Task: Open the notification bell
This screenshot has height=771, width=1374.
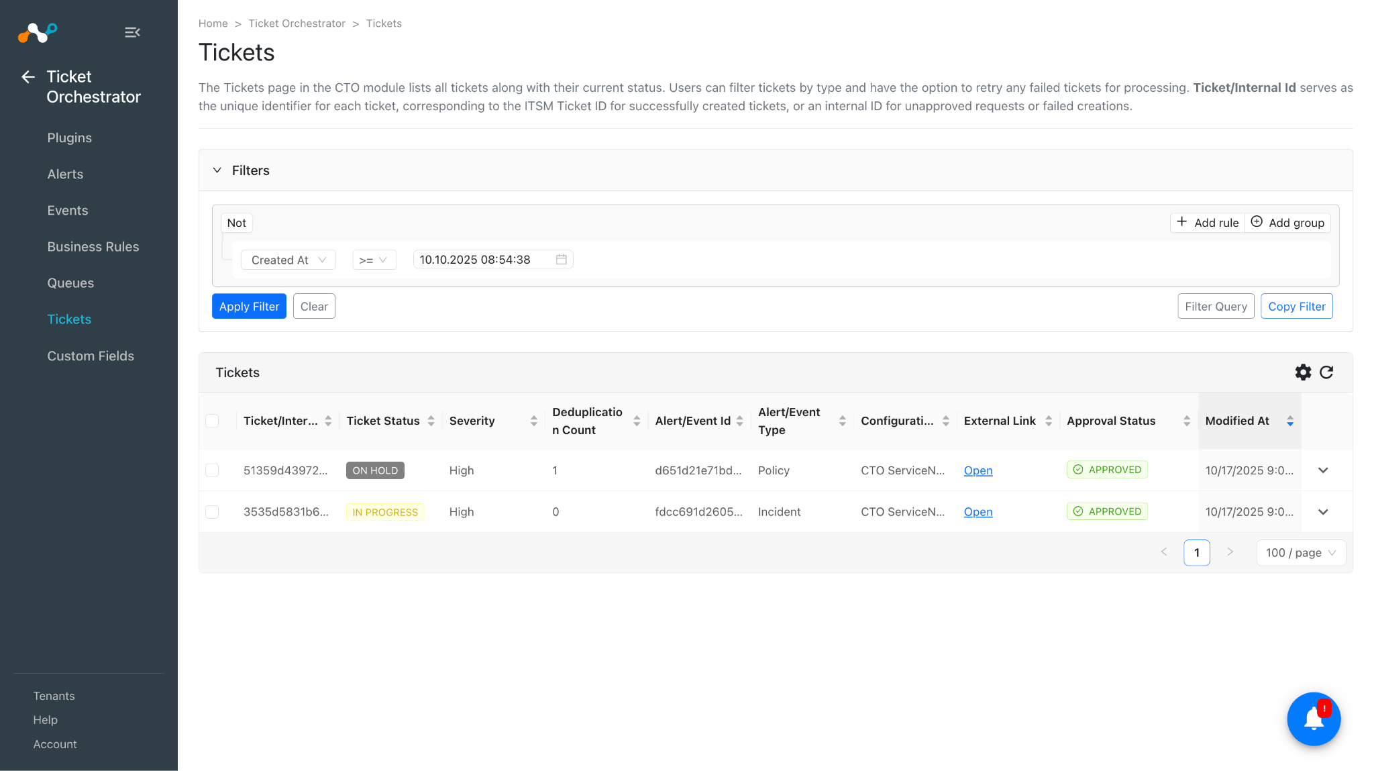Action: (1314, 719)
